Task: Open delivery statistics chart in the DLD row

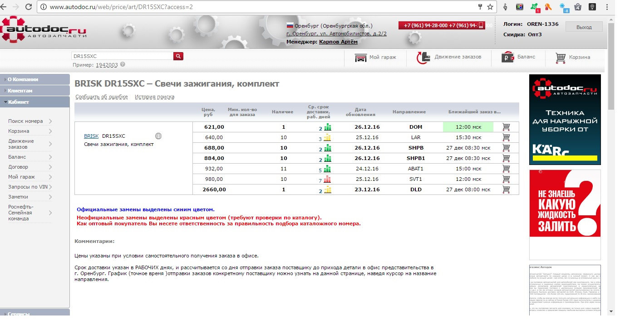Action: 327,190
